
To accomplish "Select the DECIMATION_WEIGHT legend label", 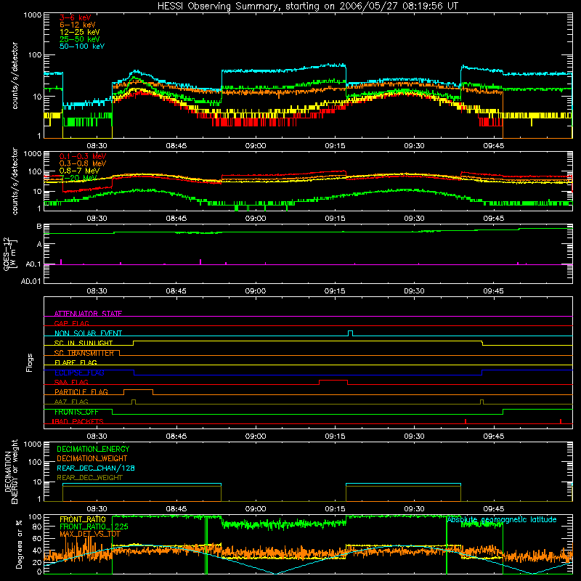I will point(92,458).
